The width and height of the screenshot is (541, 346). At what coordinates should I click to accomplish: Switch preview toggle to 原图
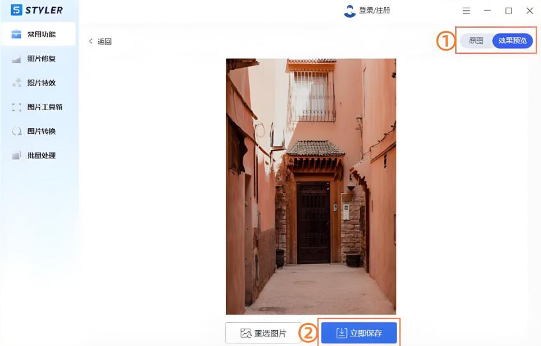point(476,41)
